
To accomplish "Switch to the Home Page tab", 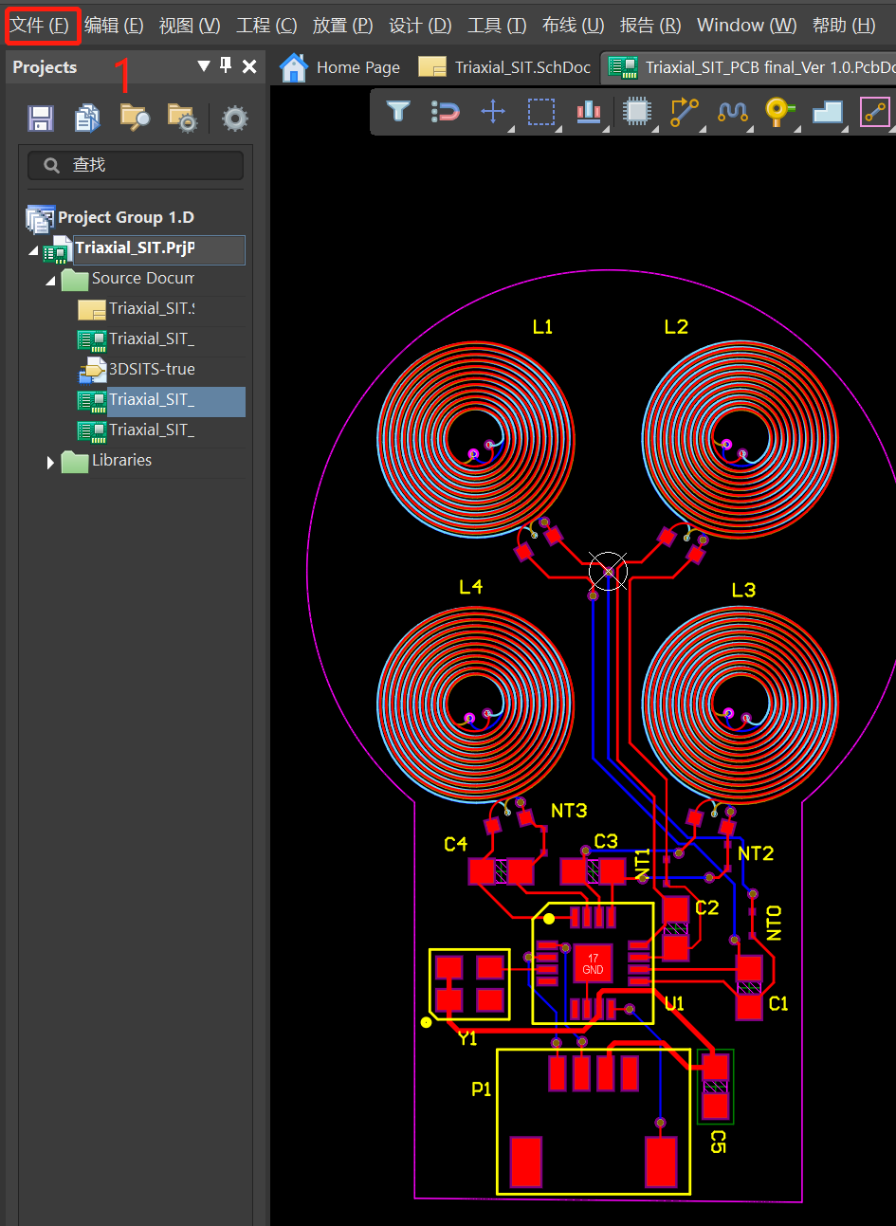I will (x=340, y=67).
